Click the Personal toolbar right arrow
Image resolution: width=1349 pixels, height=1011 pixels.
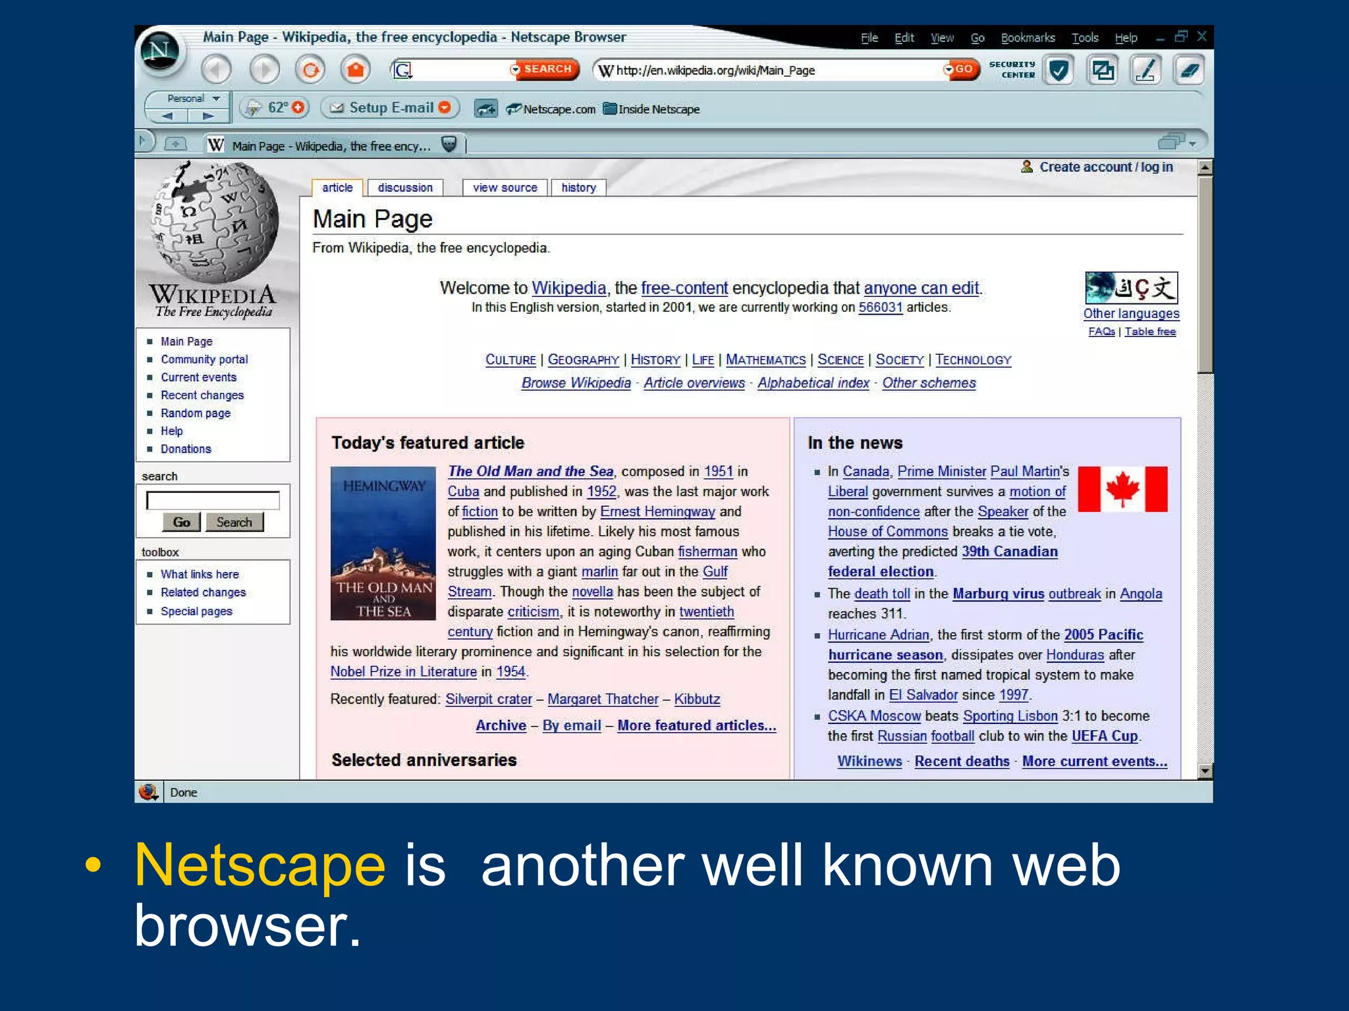[208, 116]
